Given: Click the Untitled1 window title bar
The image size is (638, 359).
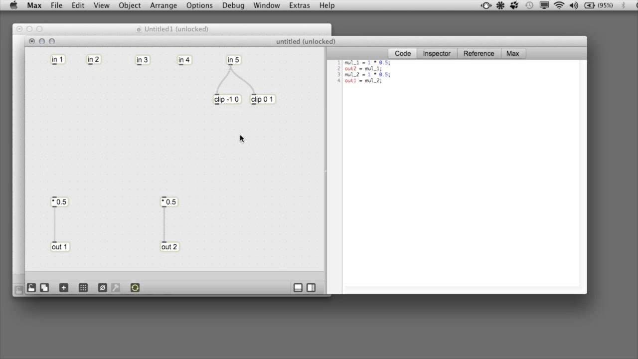Looking at the screenshot, I should [172, 29].
